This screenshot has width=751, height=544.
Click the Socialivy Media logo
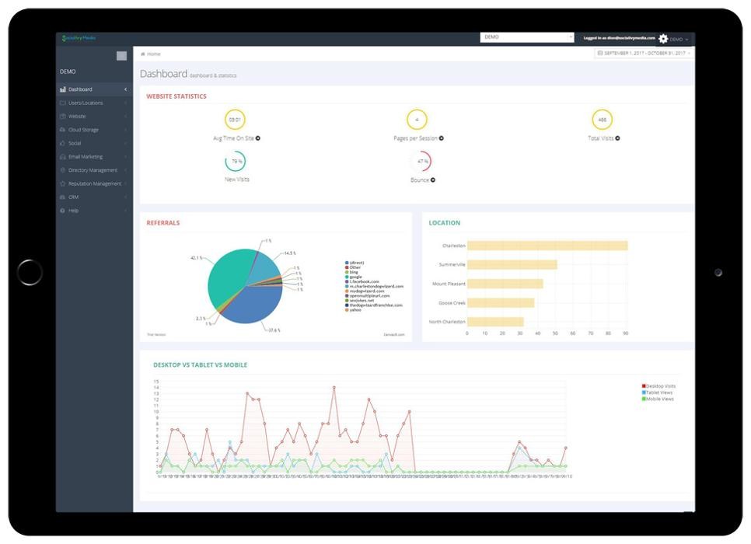tap(78, 38)
